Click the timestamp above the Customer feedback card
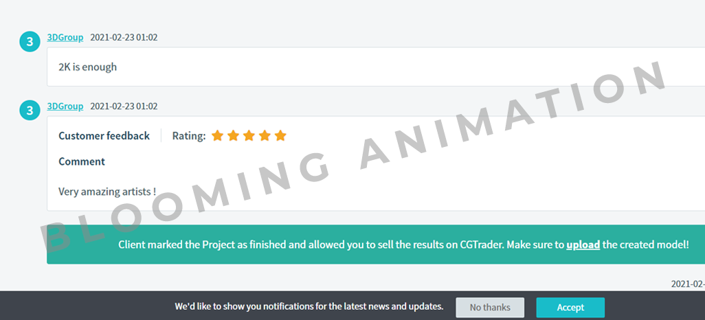Viewport: 705px width, 320px height. point(124,106)
